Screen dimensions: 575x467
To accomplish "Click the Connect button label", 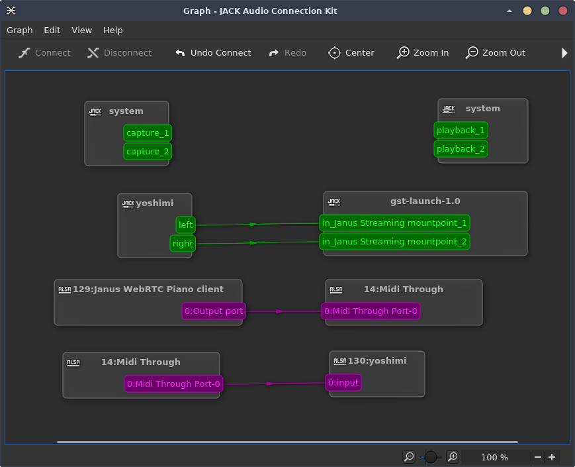I will point(53,53).
